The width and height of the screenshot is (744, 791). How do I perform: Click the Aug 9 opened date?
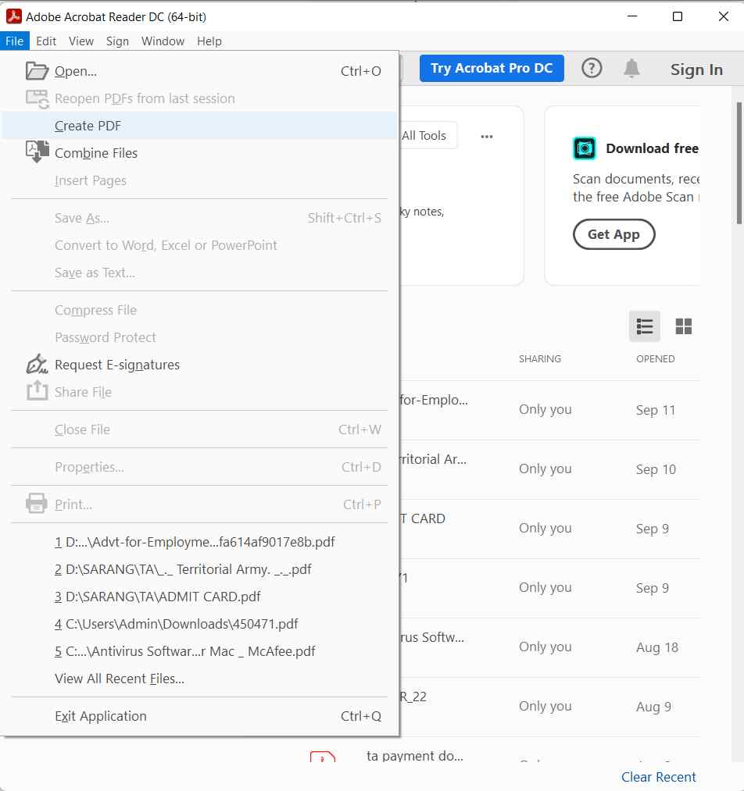[x=653, y=706]
